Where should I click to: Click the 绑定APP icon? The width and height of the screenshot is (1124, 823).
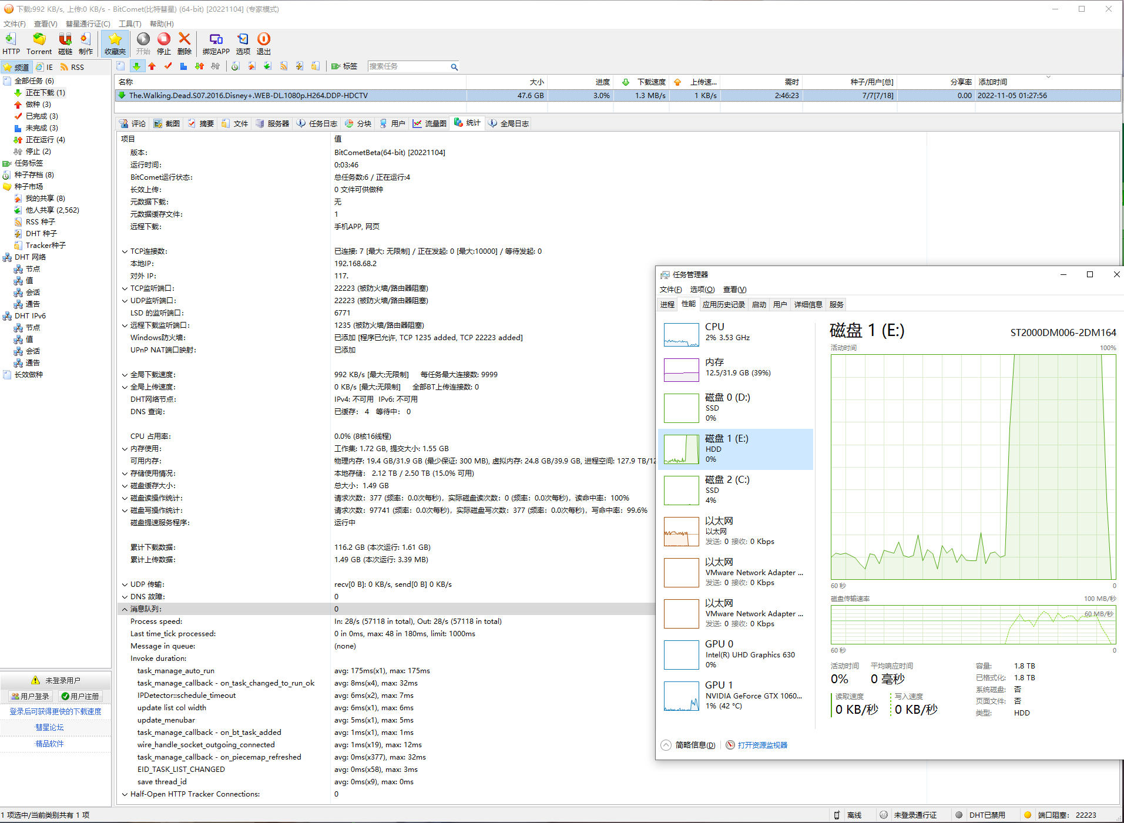pyautogui.click(x=216, y=43)
